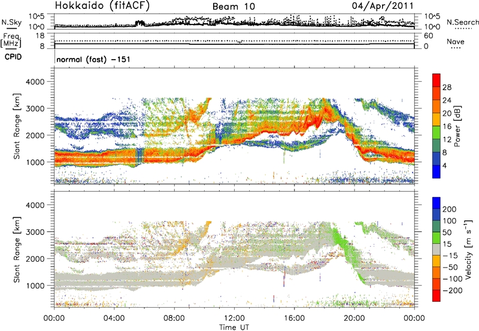Click the 'Power [dB]' colorbar title

click(457, 126)
